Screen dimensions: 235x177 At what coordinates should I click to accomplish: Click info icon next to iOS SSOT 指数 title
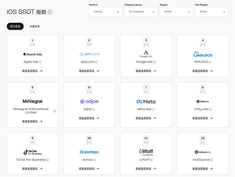[x=50, y=12]
